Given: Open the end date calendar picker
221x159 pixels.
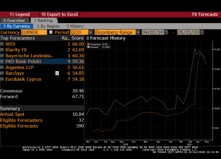Looking at the screenshot, I should tap(202, 32).
